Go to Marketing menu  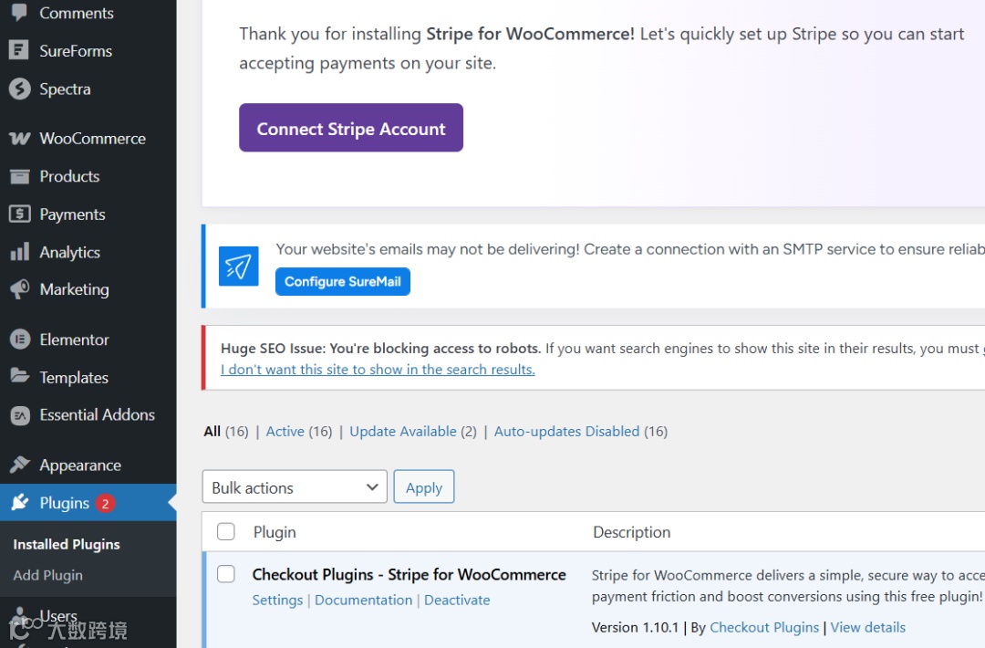[74, 289]
